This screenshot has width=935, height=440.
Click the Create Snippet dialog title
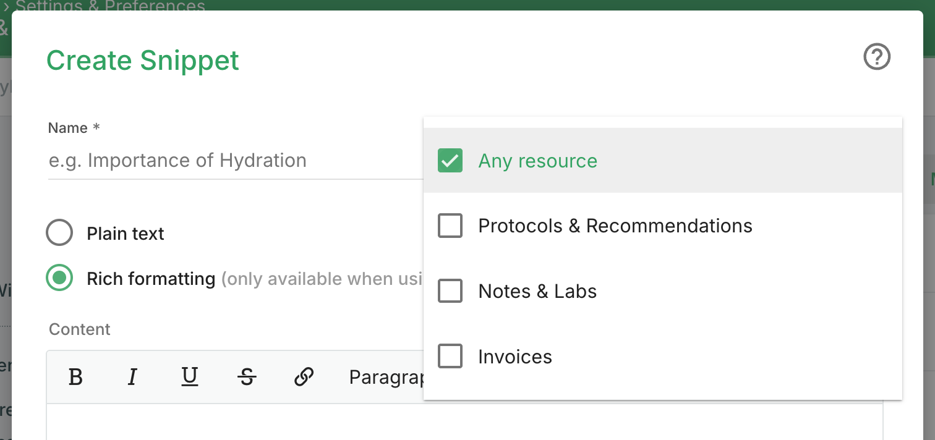click(143, 61)
